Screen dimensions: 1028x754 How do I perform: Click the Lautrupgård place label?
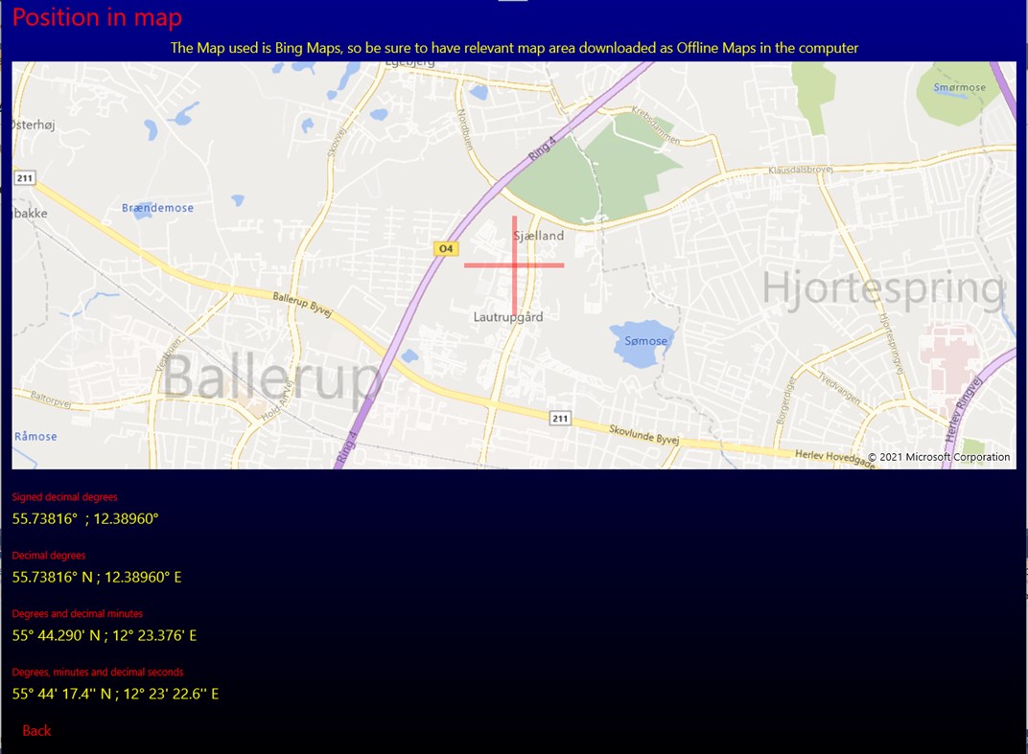click(507, 316)
